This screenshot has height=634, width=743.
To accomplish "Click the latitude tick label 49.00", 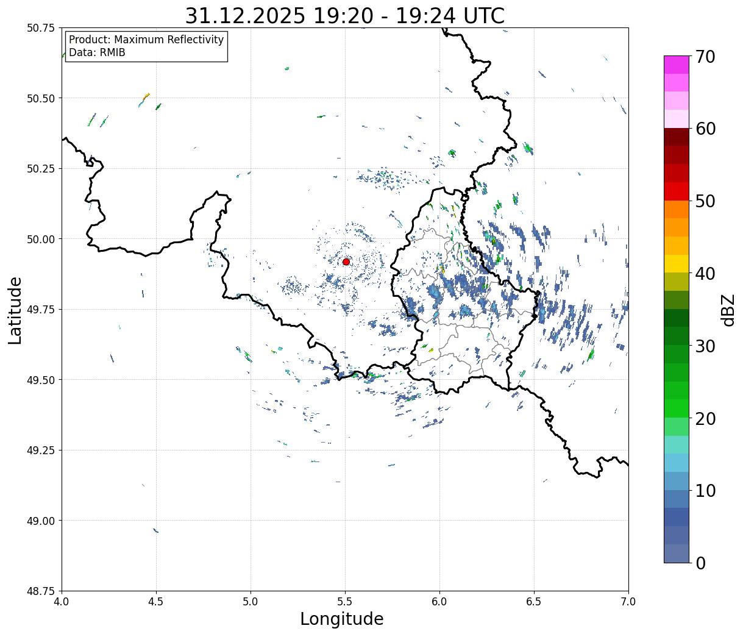I will 41,521.
